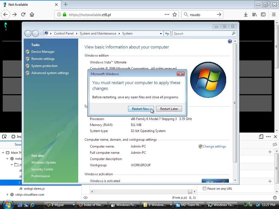This screenshot has height=209, width=279.
Task: Open Remote settings link
Action: [x=43, y=59]
